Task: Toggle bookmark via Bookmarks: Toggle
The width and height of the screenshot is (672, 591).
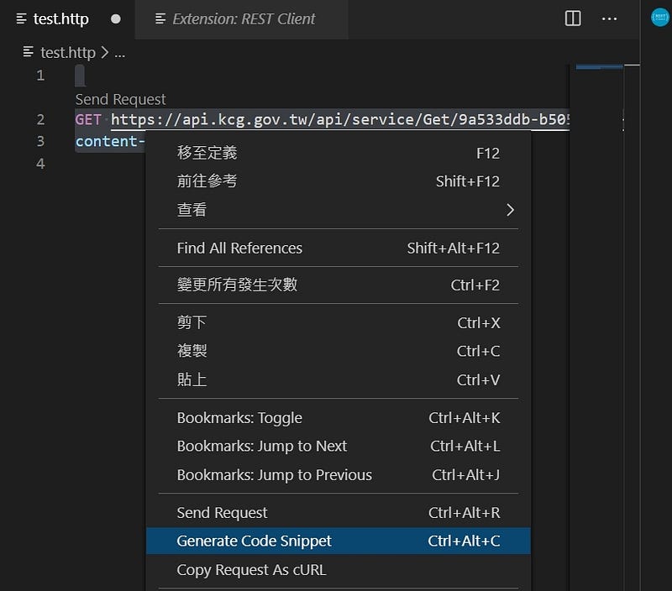Action: pos(239,418)
